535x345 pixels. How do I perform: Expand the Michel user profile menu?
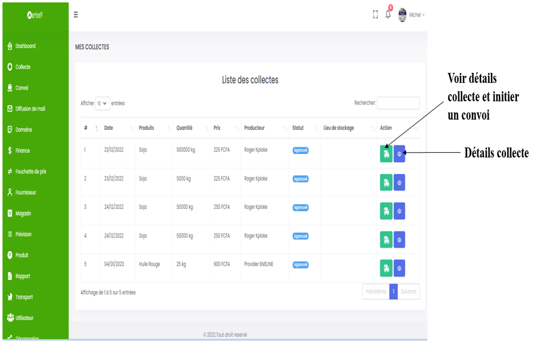tap(412, 15)
